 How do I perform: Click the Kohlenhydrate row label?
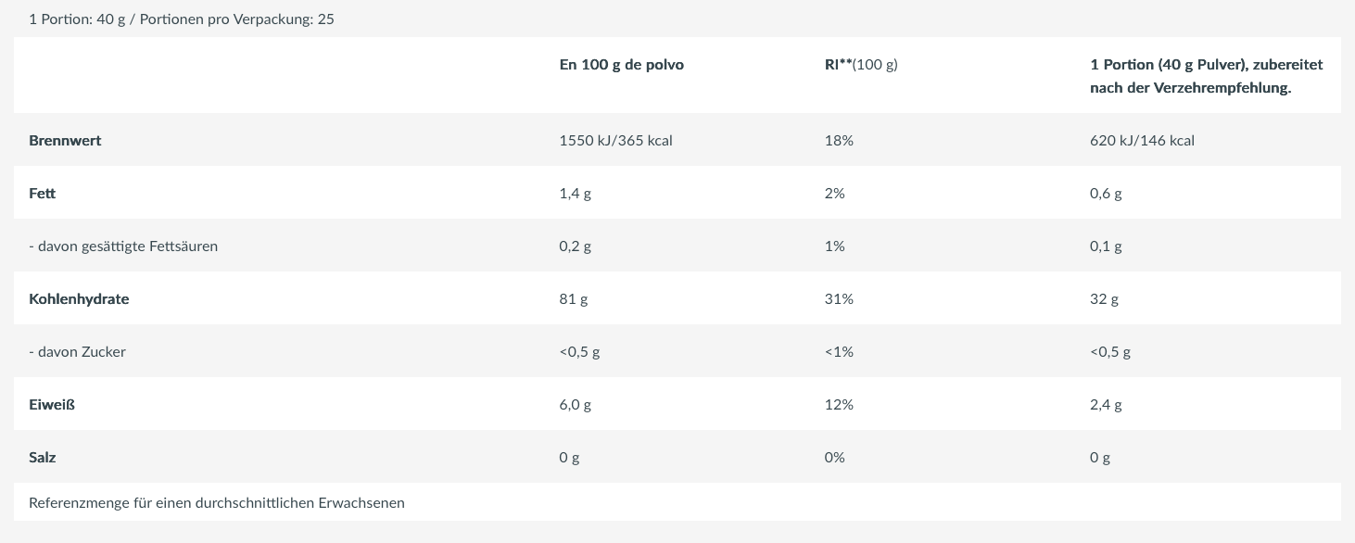click(x=79, y=299)
